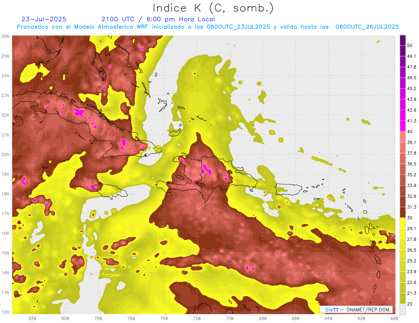Pick the salmon swatch between 39.1 and 40
The width and height of the screenshot is (419, 323).
(403, 137)
